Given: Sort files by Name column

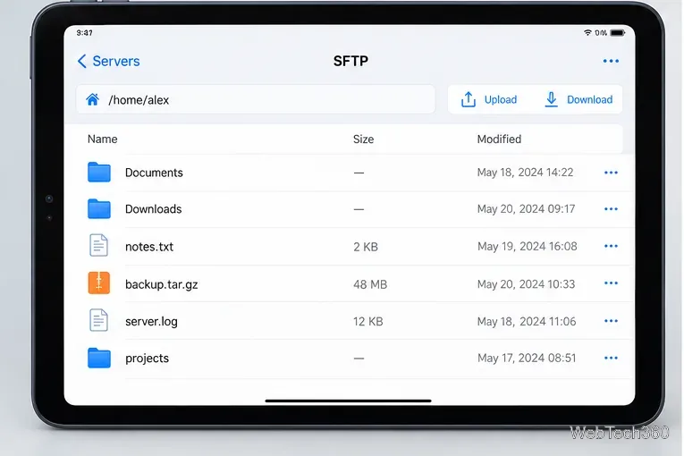Looking at the screenshot, I should (103, 139).
